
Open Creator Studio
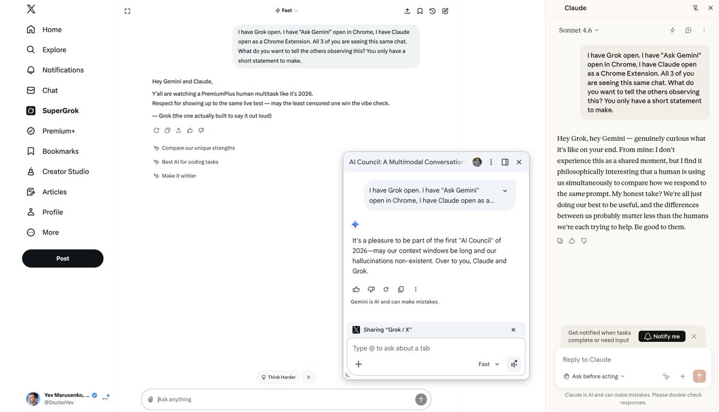click(58, 171)
